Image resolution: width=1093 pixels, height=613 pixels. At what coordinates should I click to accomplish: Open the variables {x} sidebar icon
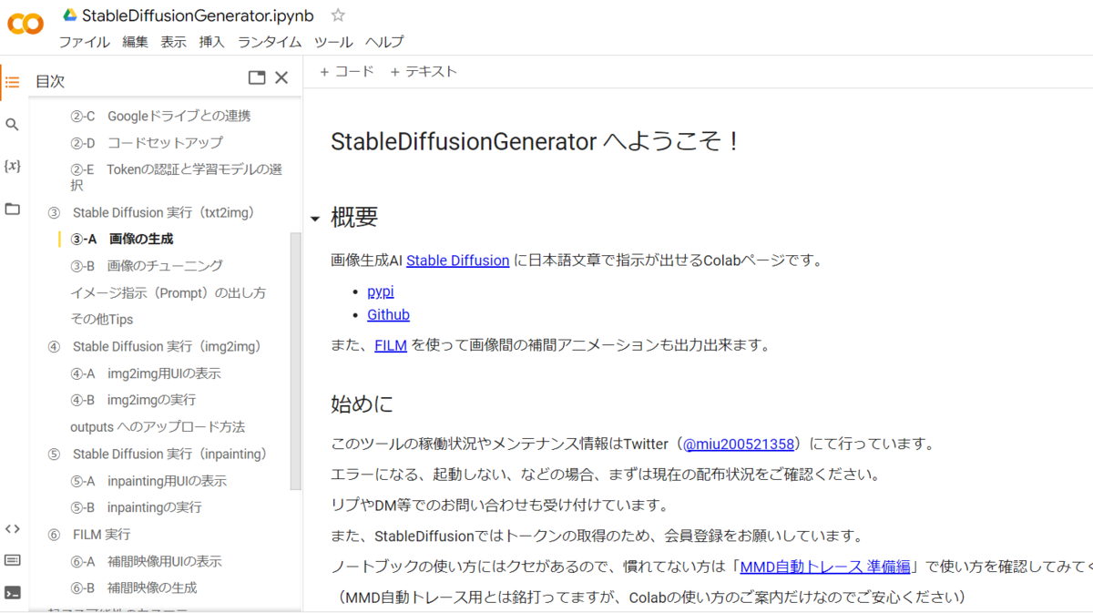(12, 166)
